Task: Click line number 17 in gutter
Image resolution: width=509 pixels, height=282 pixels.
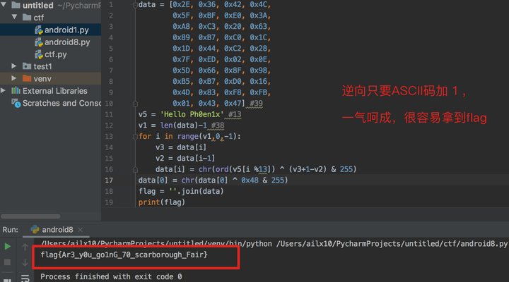Action: click(109, 180)
